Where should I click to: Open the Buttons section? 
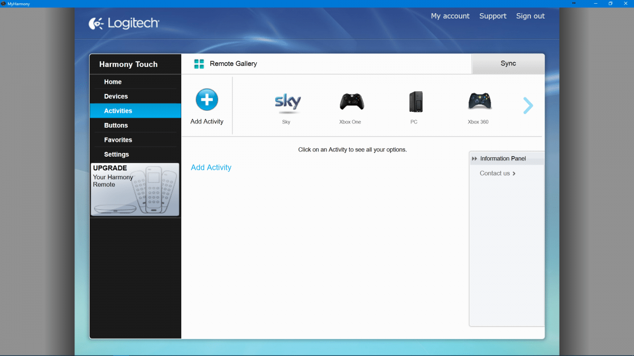pyautogui.click(x=116, y=126)
